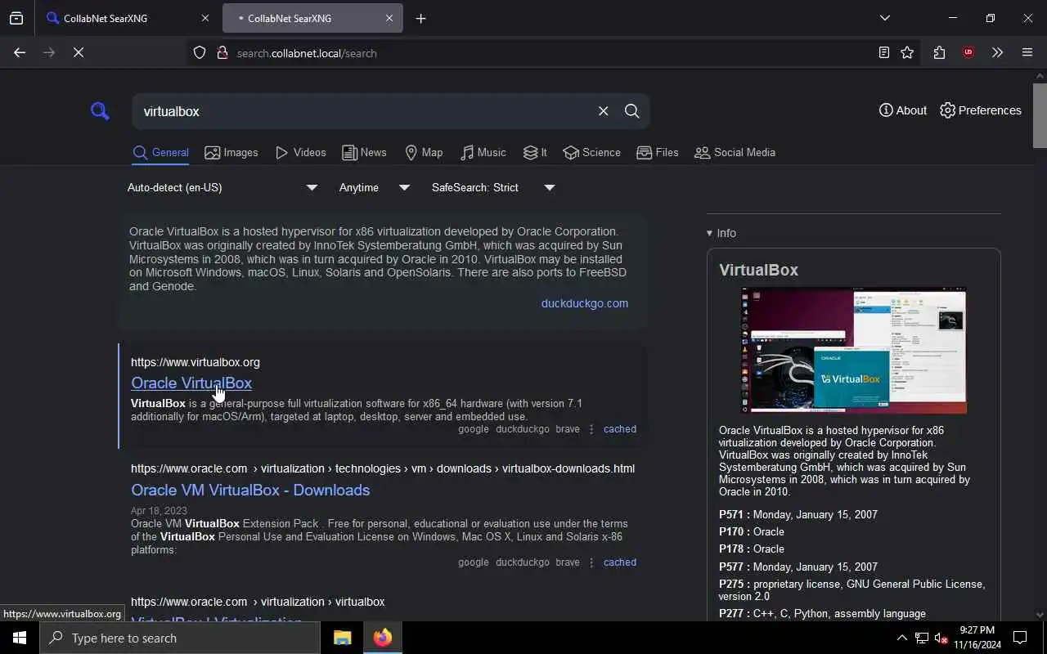This screenshot has height=654, width=1047.
Task: Switch to the Images category tab
Action: coord(231,153)
